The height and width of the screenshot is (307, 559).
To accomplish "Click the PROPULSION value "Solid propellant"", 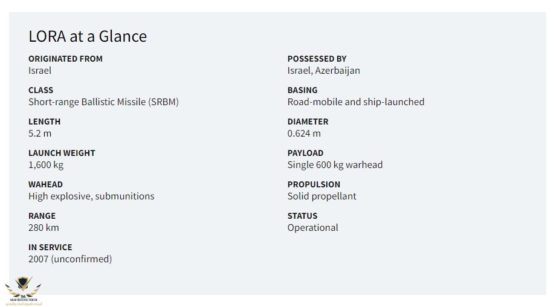I will (x=322, y=196).
